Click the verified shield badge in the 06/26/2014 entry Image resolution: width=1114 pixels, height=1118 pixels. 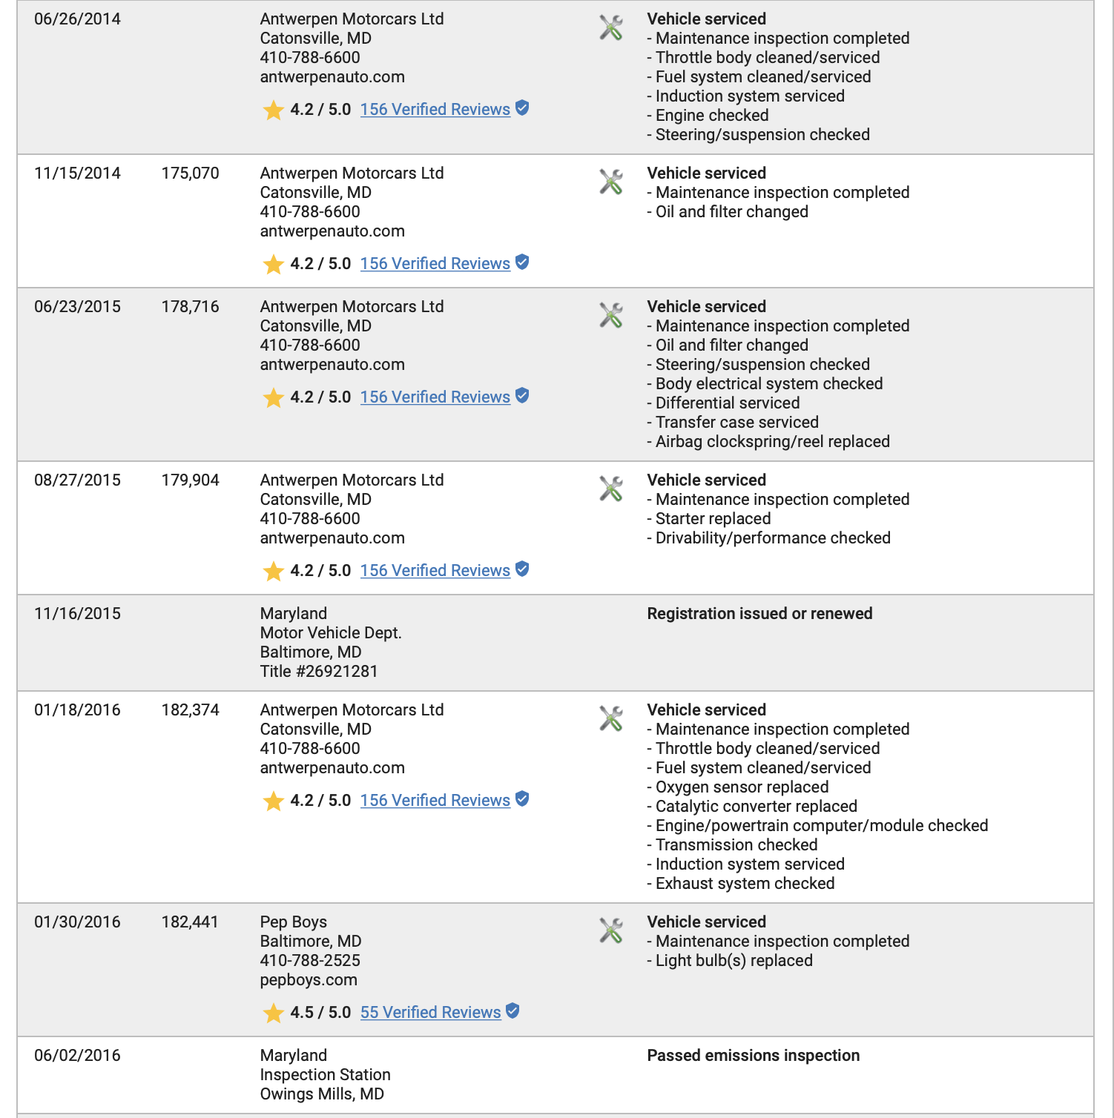click(x=522, y=108)
